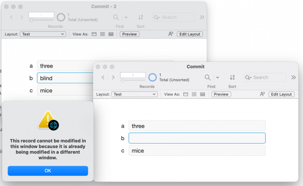Click field a 'three' in Commit - 2 window
This screenshot has height=186, width=303.
[65, 66]
